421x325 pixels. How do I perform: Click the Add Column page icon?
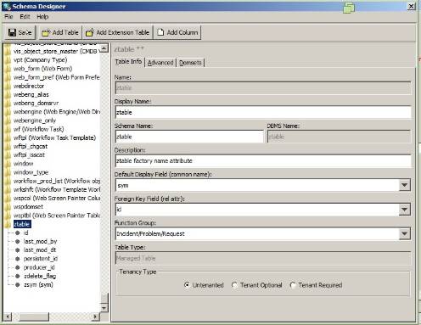[x=160, y=32]
